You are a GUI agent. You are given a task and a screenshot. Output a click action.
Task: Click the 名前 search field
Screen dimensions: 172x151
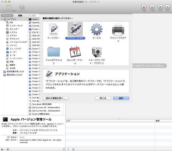pyautogui.click(x=34, y=15)
